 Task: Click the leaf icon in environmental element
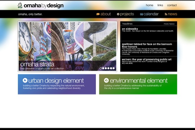[106, 80]
